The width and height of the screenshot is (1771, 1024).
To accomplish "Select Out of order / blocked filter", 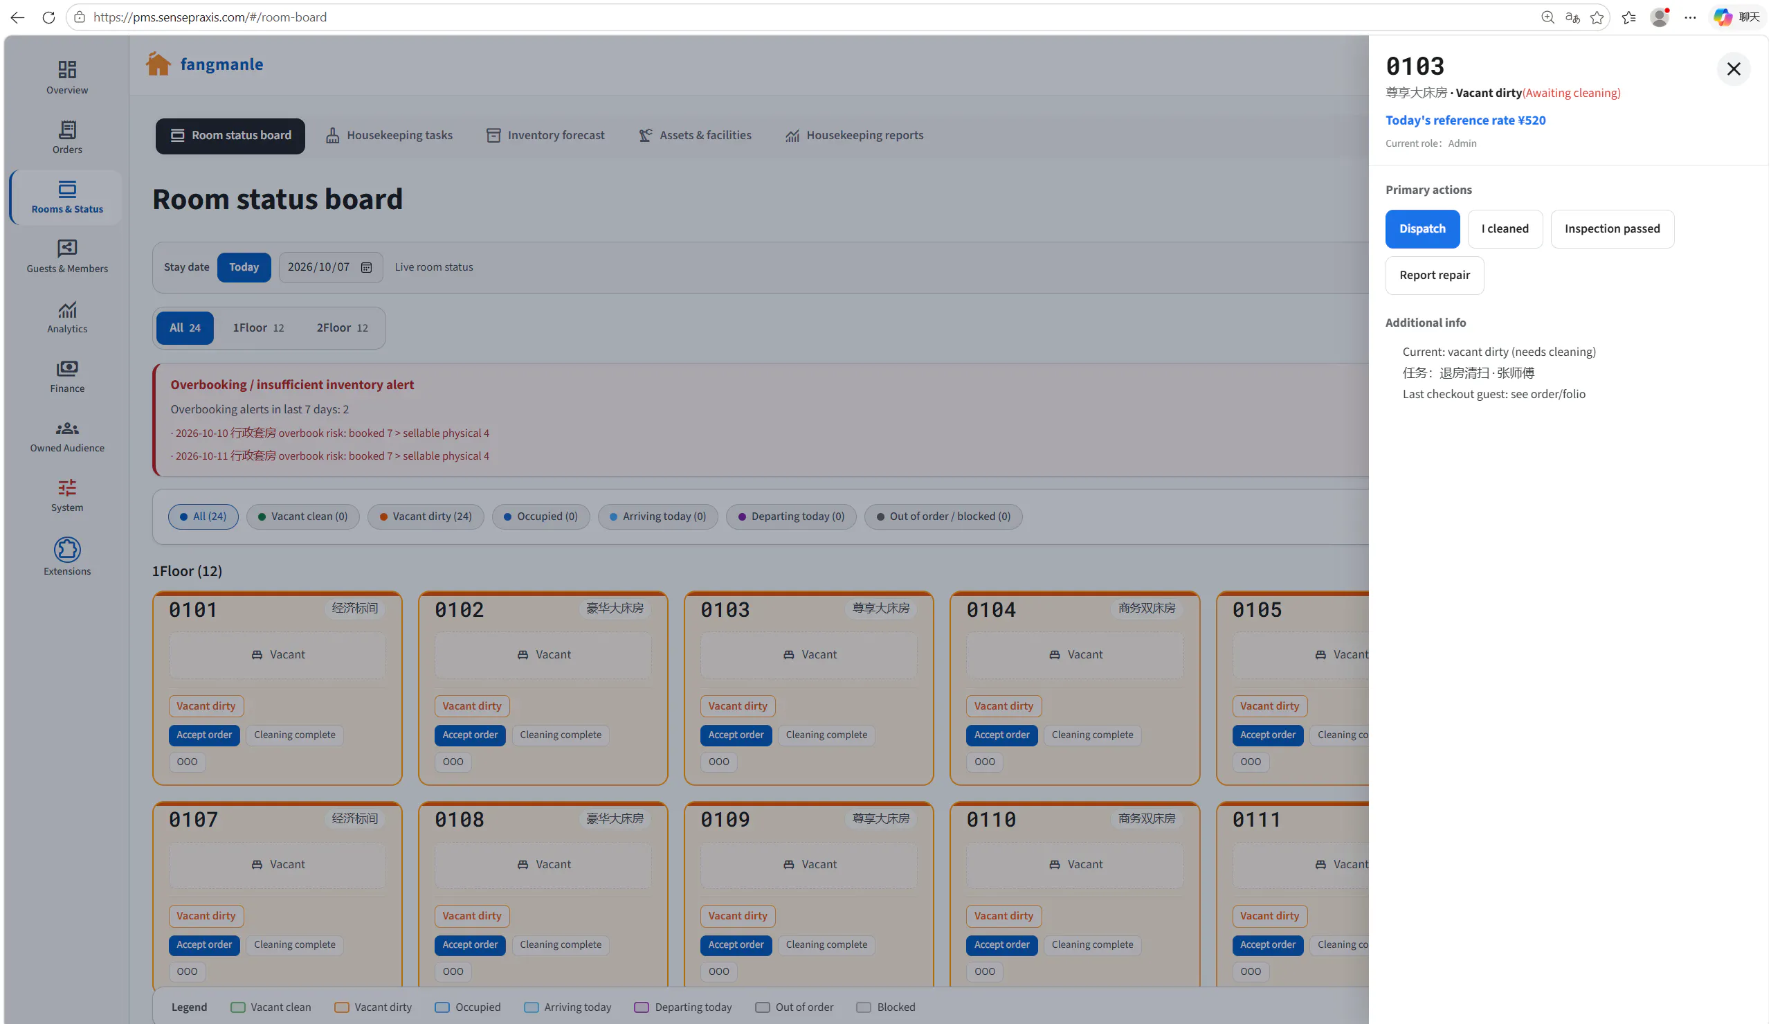I will [x=943, y=517].
